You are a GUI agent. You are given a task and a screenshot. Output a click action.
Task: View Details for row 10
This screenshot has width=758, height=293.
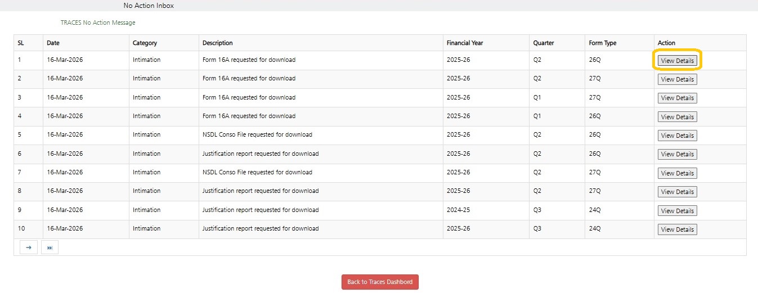[x=677, y=229]
